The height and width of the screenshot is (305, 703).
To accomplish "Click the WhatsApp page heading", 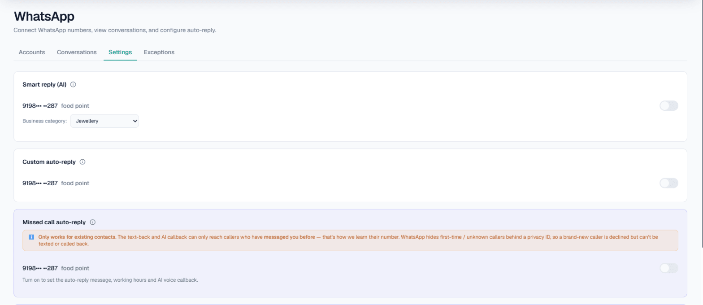I will [x=44, y=17].
